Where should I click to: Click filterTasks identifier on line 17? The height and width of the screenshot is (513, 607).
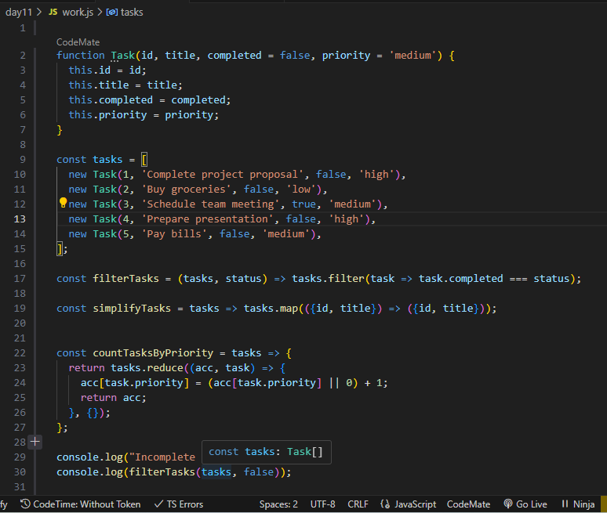point(125,279)
